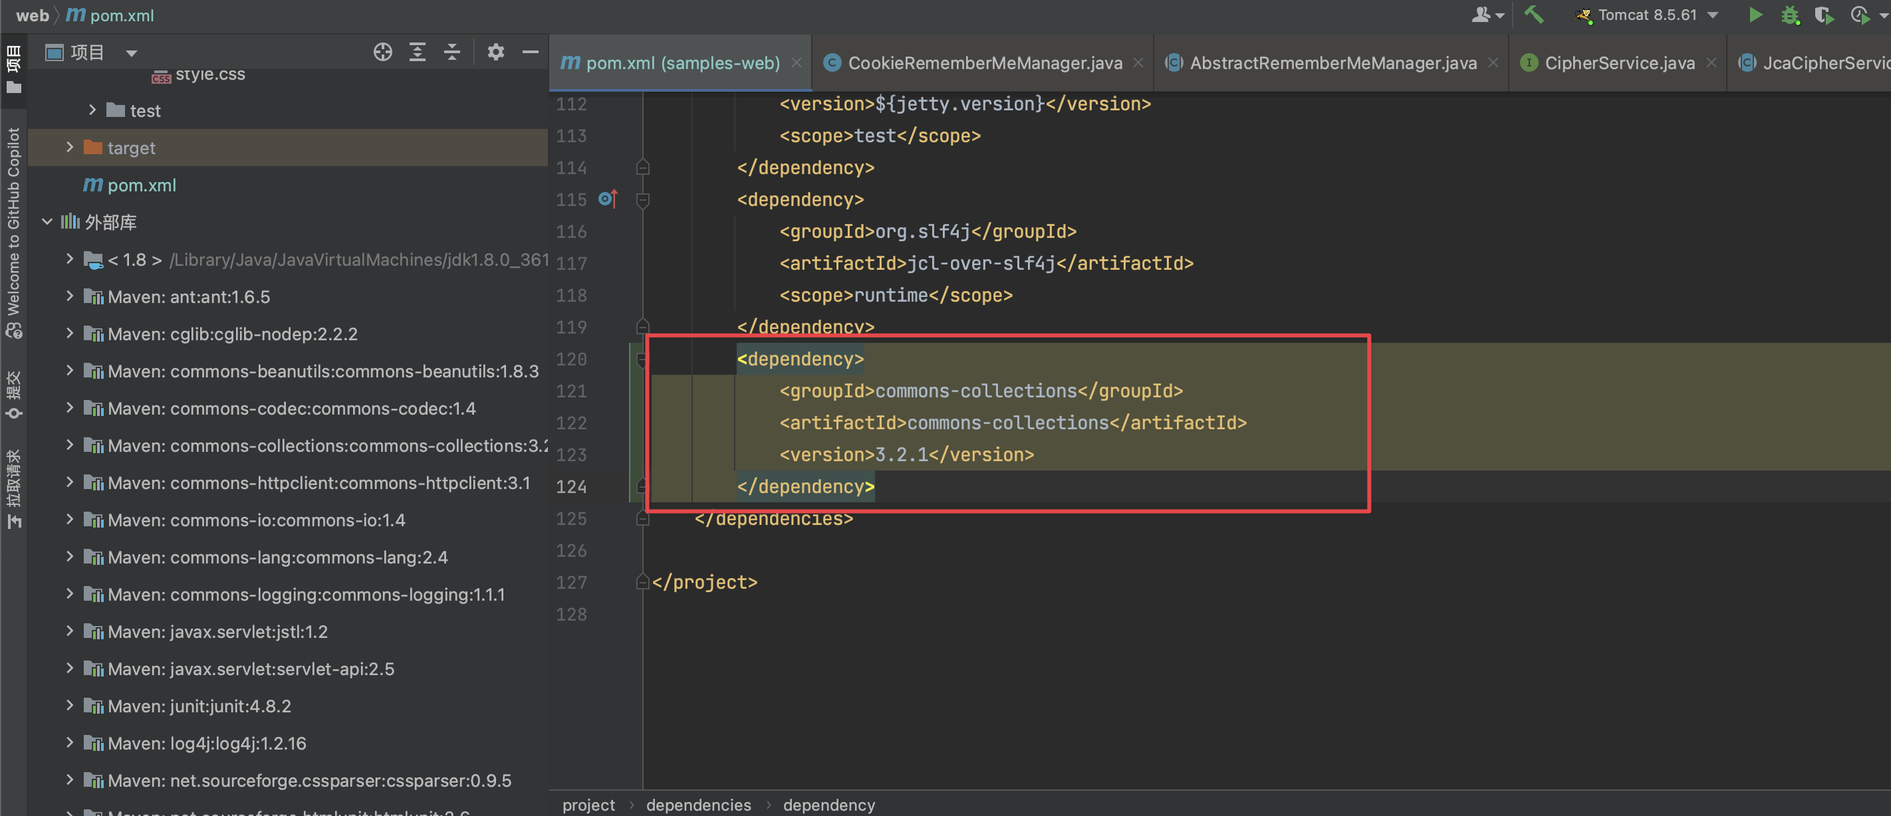The width and height of the screenshot is (1891, 816).
Task: Open the project view mode dropdown
Action: [x=132, y=53]
